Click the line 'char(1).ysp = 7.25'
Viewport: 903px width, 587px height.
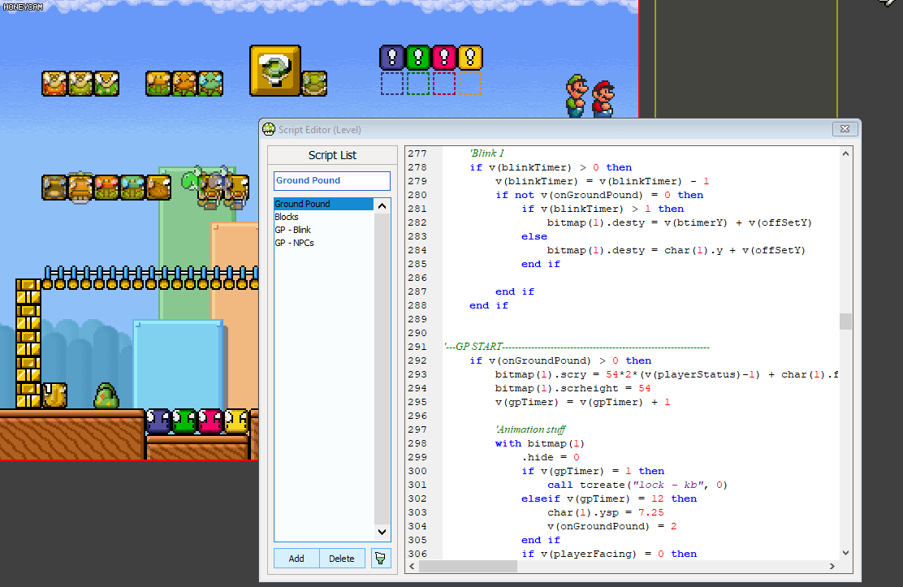tap(605, 512)
